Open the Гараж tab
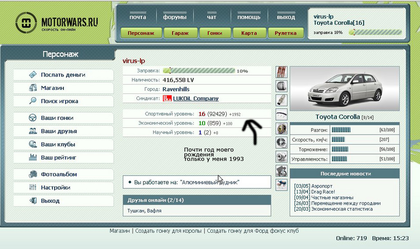Screen dimensions: 420x249 click(x=180, y=33)
